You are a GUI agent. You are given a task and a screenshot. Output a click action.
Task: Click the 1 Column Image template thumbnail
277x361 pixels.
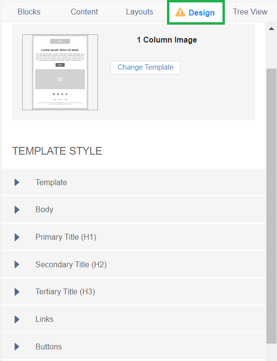(60, 72)
